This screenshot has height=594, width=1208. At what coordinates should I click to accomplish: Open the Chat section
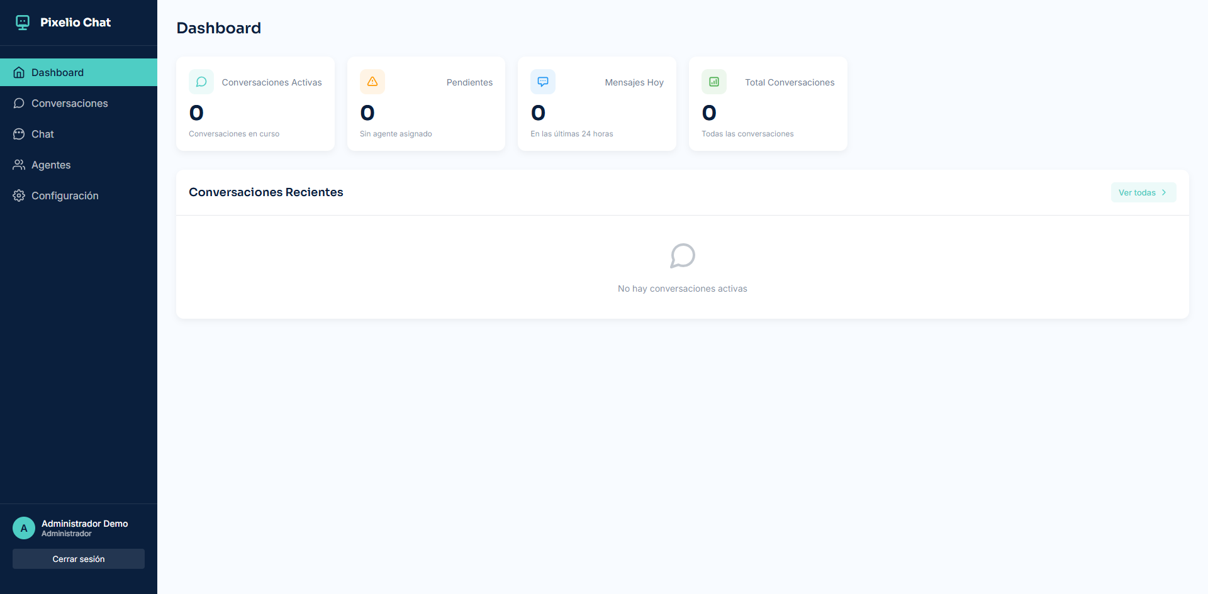pos(79,134)
